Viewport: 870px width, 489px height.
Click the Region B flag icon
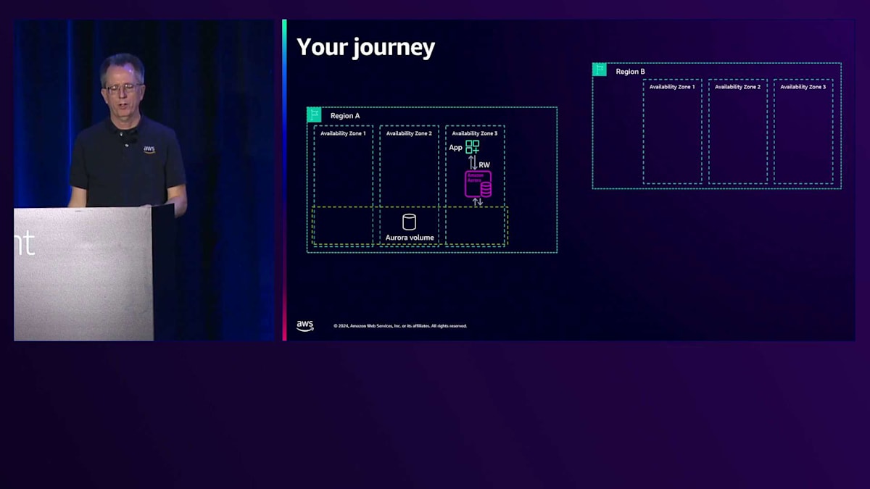600,70
